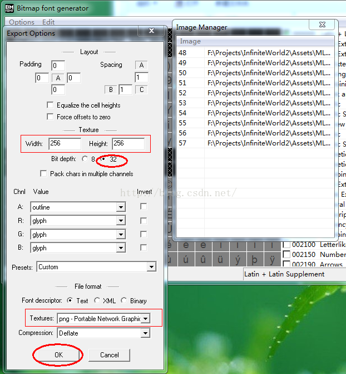Select the ý glyph cell in main window
This screenshot has width=346, height=374.
238,259
